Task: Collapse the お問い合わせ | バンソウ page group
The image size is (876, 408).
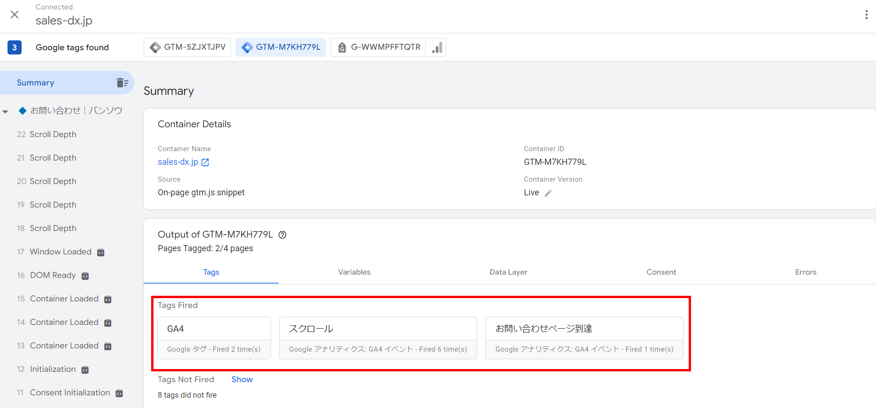Action: click(6, 111)
